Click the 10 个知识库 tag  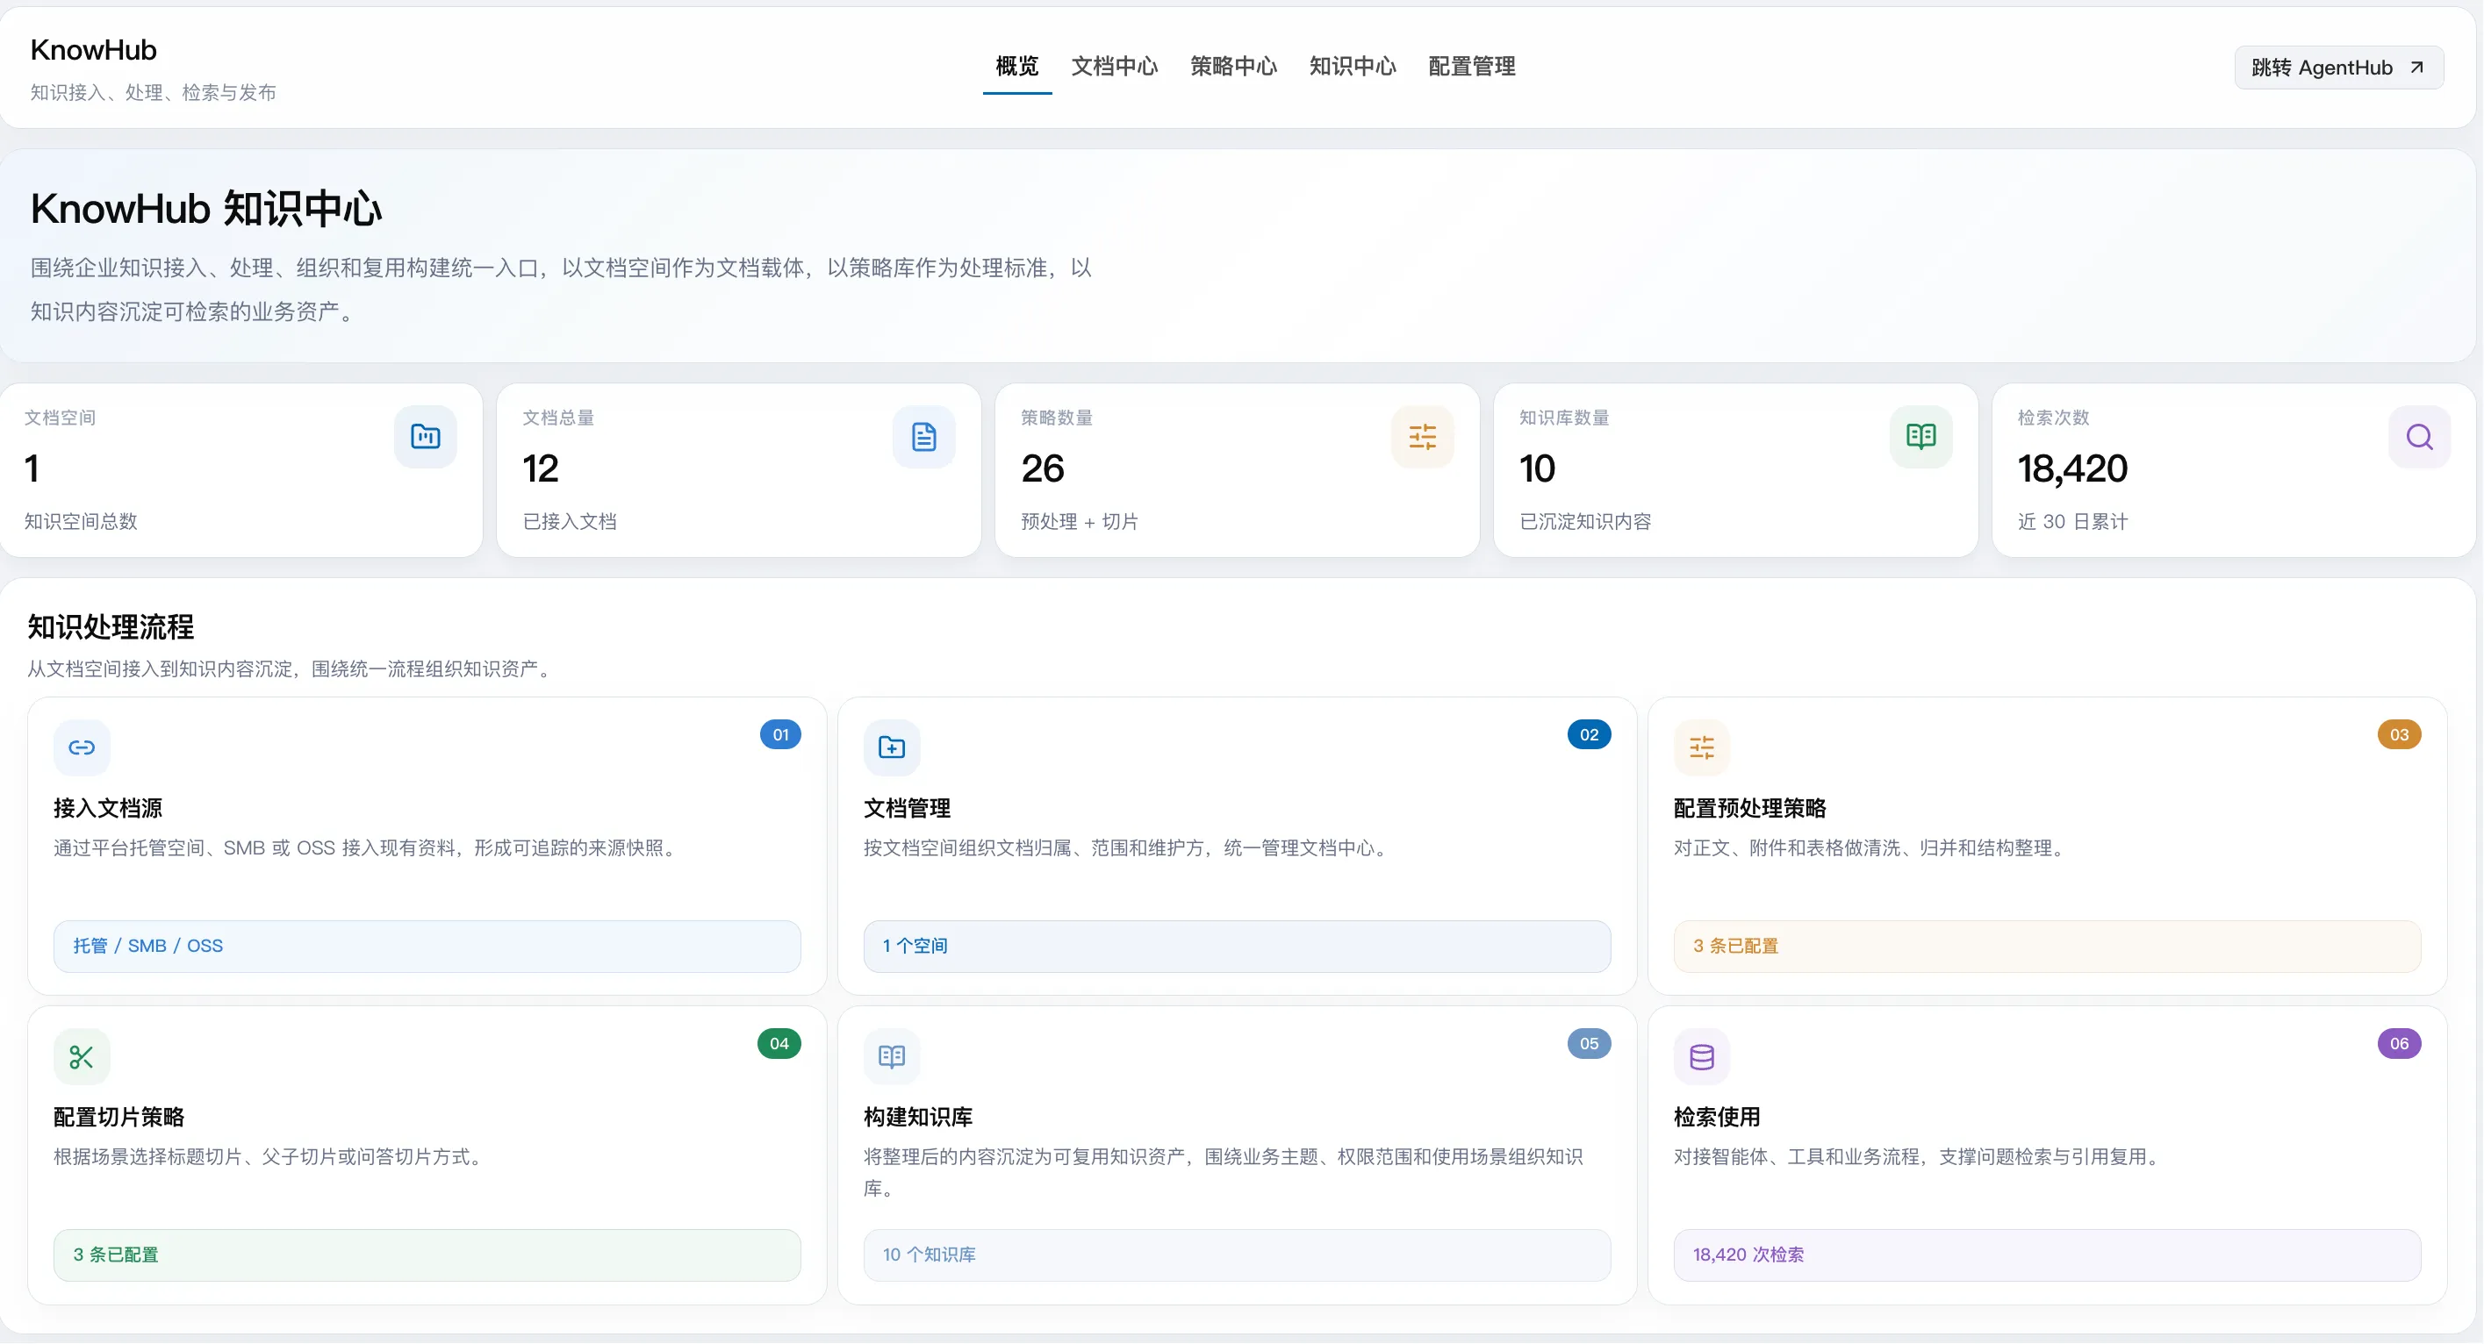(x=1238, y=1255)
